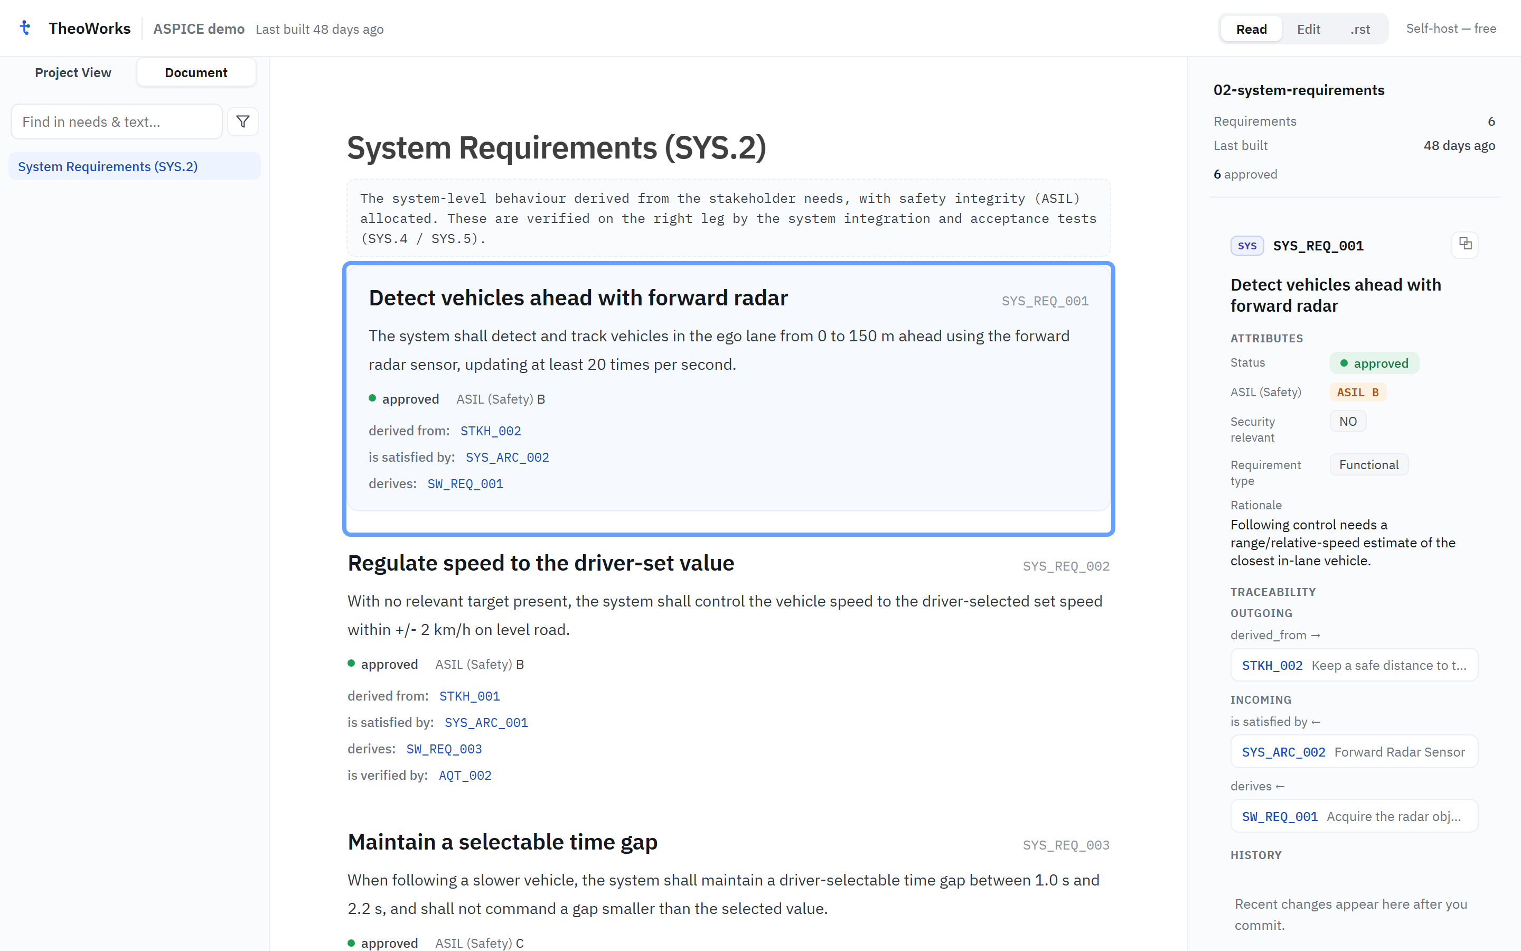Open the Project View tab
Viewport: 1521px width, 951px height.
click(x=73, y=72)
